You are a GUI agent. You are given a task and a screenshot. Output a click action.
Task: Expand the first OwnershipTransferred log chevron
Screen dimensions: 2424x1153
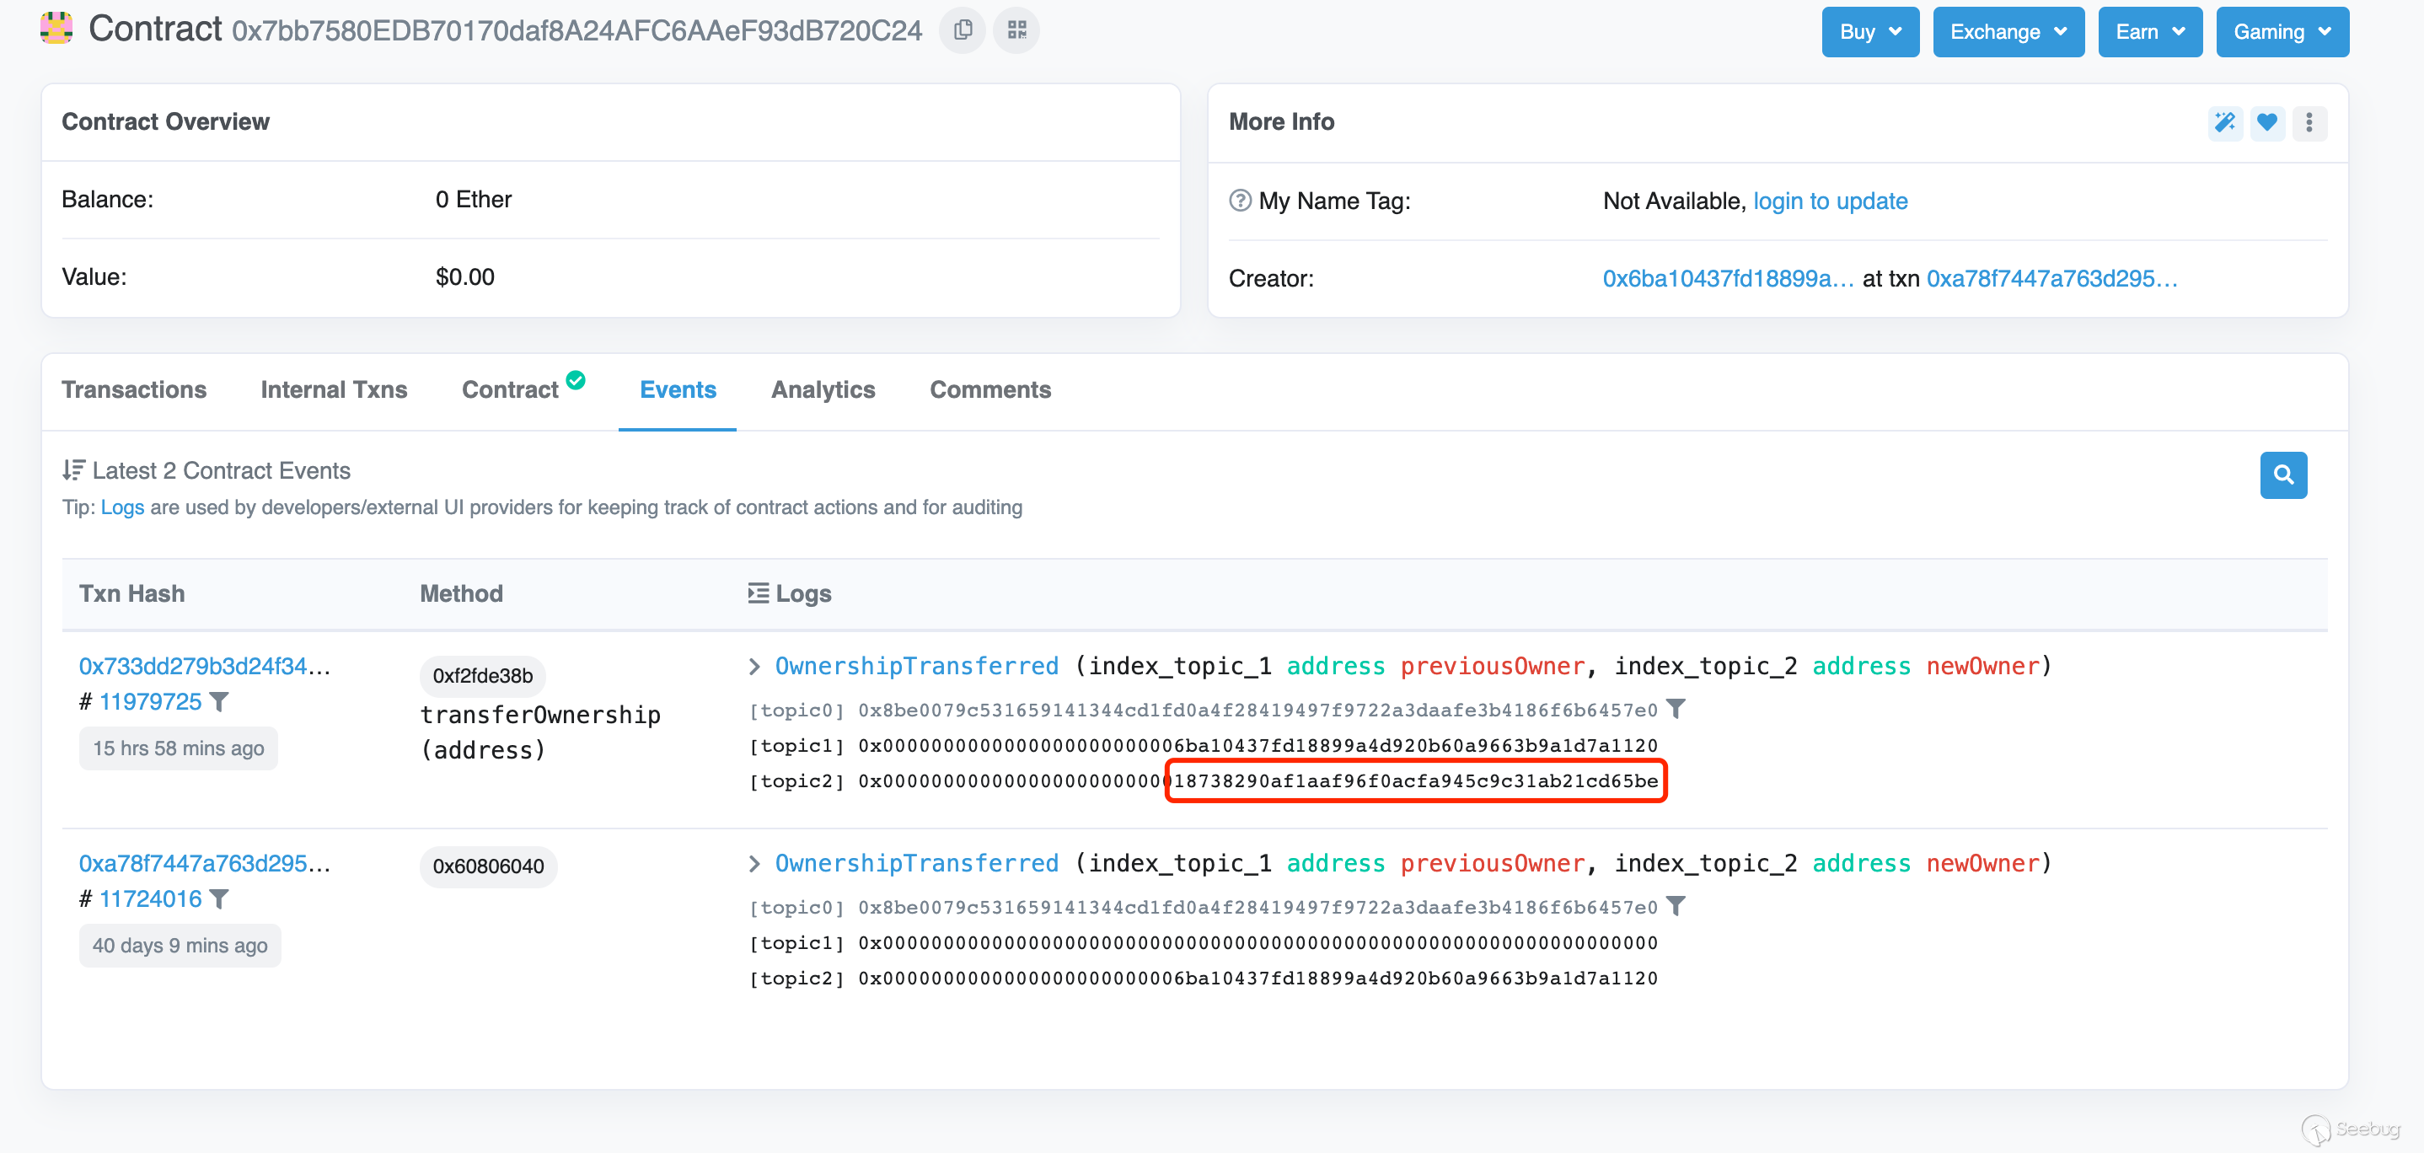pos(754,667)
